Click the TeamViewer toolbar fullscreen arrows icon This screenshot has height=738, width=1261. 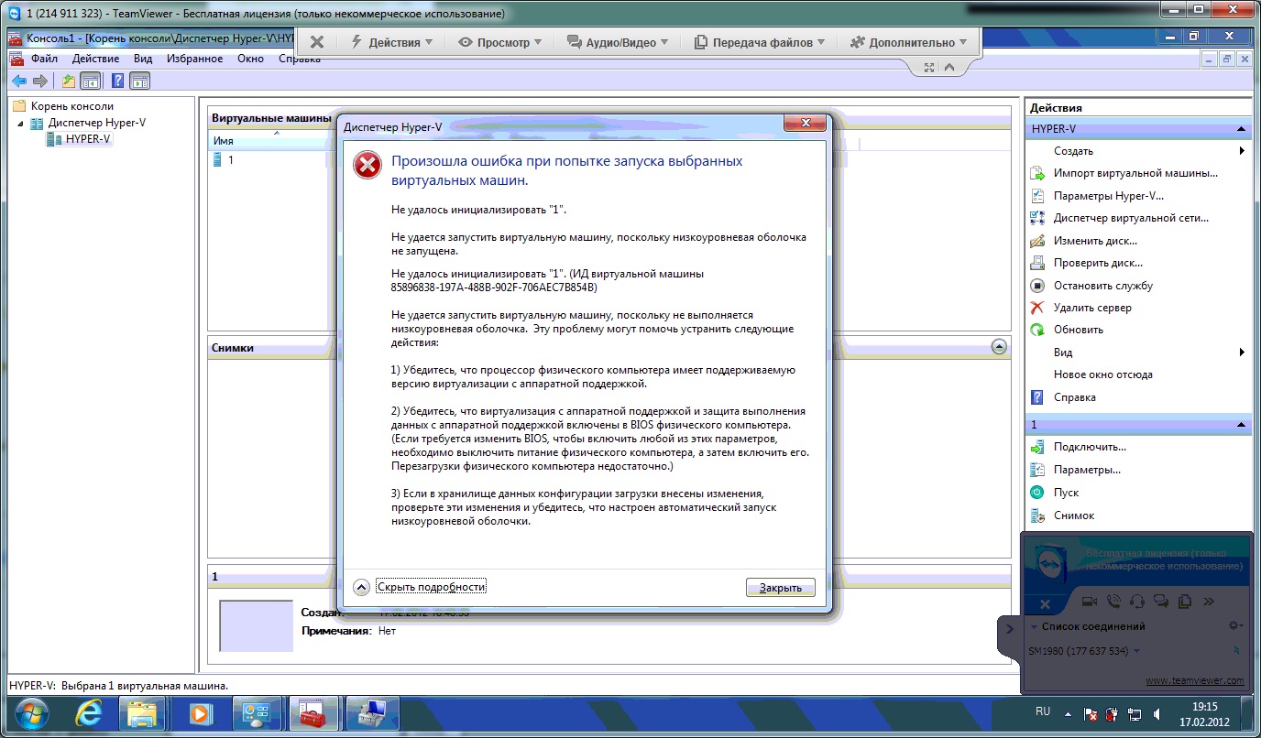tap(928, 67)
